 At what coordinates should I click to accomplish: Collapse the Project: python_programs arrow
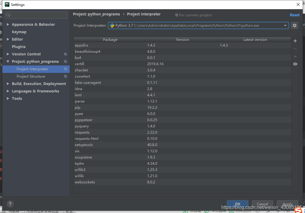tap(8, 61)
